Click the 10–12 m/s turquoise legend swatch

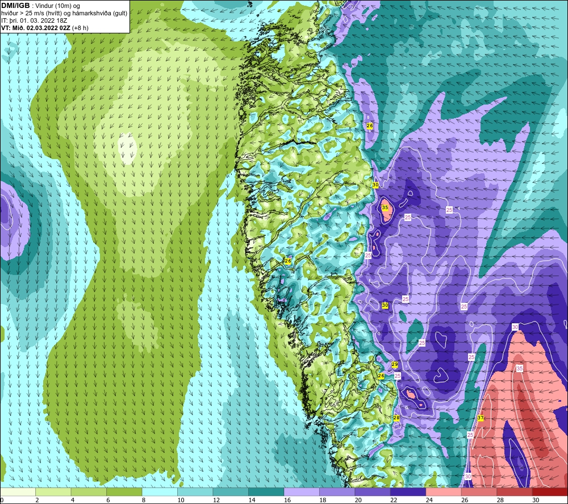pos(195,491)
